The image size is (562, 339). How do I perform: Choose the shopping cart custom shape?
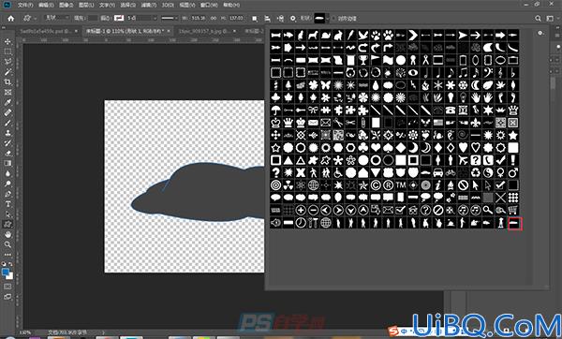[513, 210]
